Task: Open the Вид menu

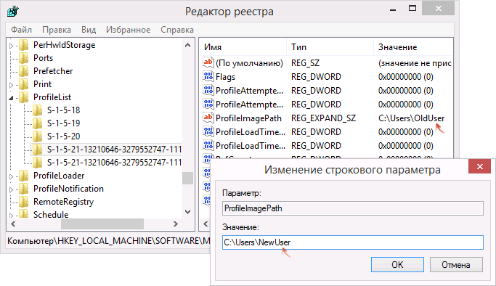Action: 89,30
